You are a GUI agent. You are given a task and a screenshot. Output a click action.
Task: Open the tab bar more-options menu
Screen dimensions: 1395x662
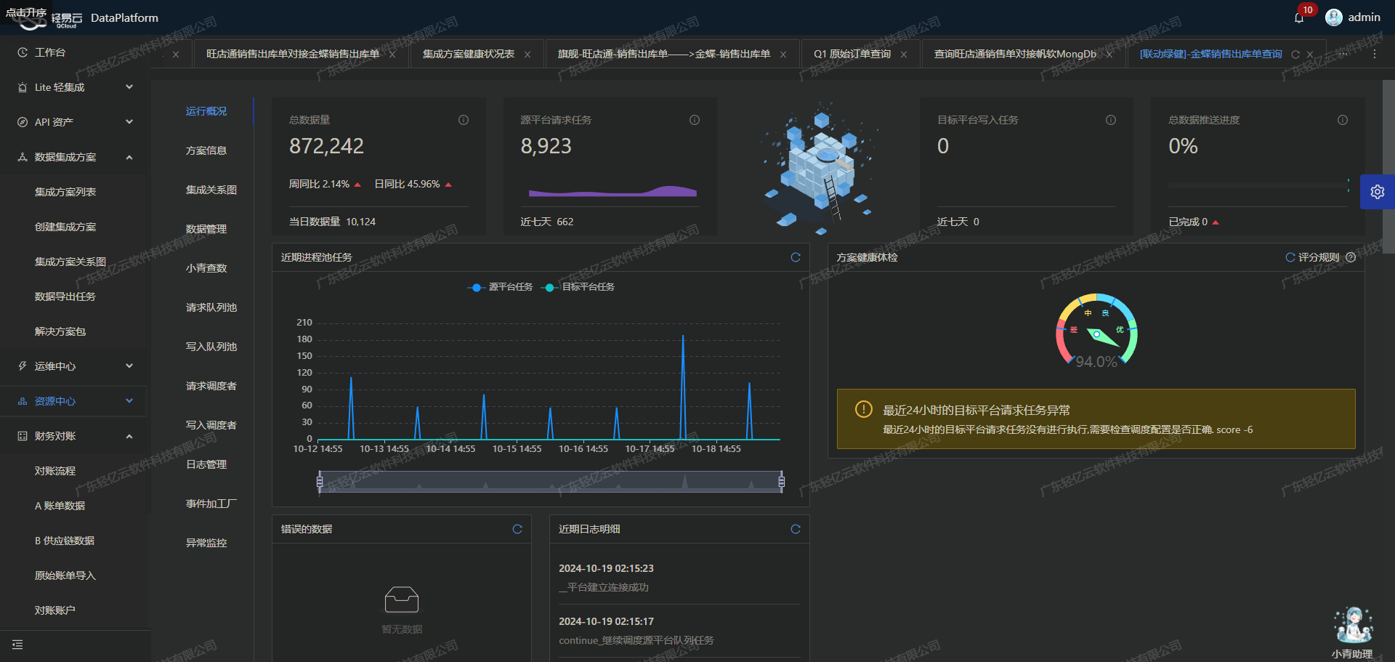1375,54
